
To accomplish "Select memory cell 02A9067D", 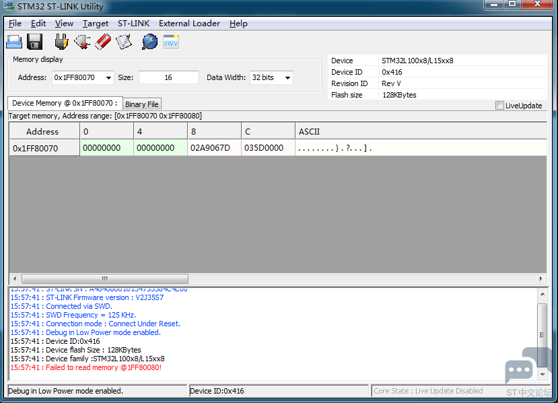I will [214, 147].
